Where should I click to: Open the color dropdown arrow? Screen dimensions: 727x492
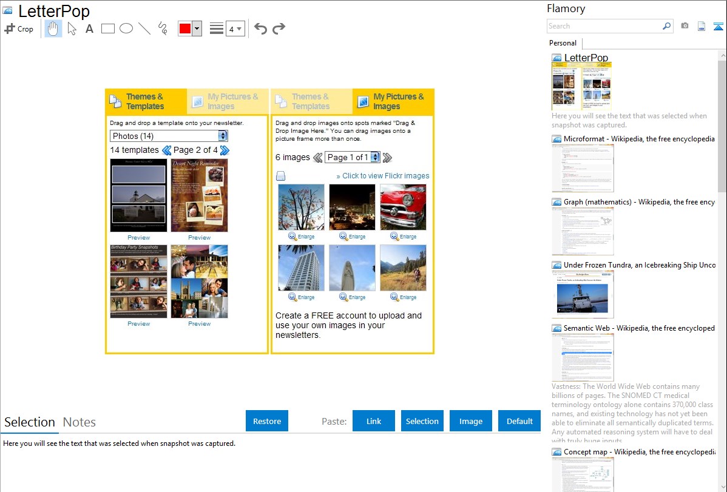pos(197,29)
